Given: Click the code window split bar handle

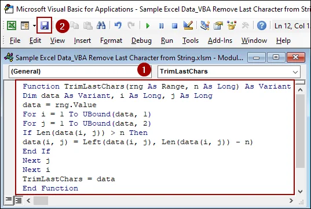Looking at the screenshot, I should 300,82.
